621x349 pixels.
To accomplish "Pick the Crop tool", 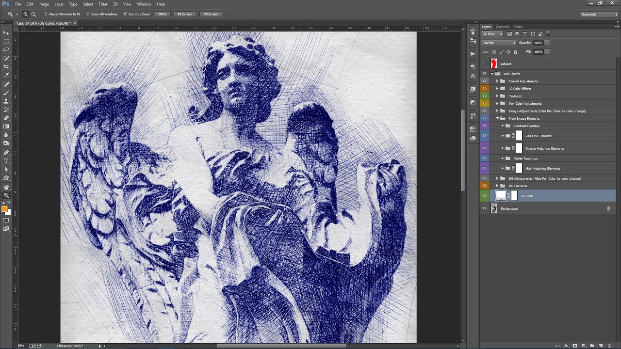I will [x=6, y=66].
